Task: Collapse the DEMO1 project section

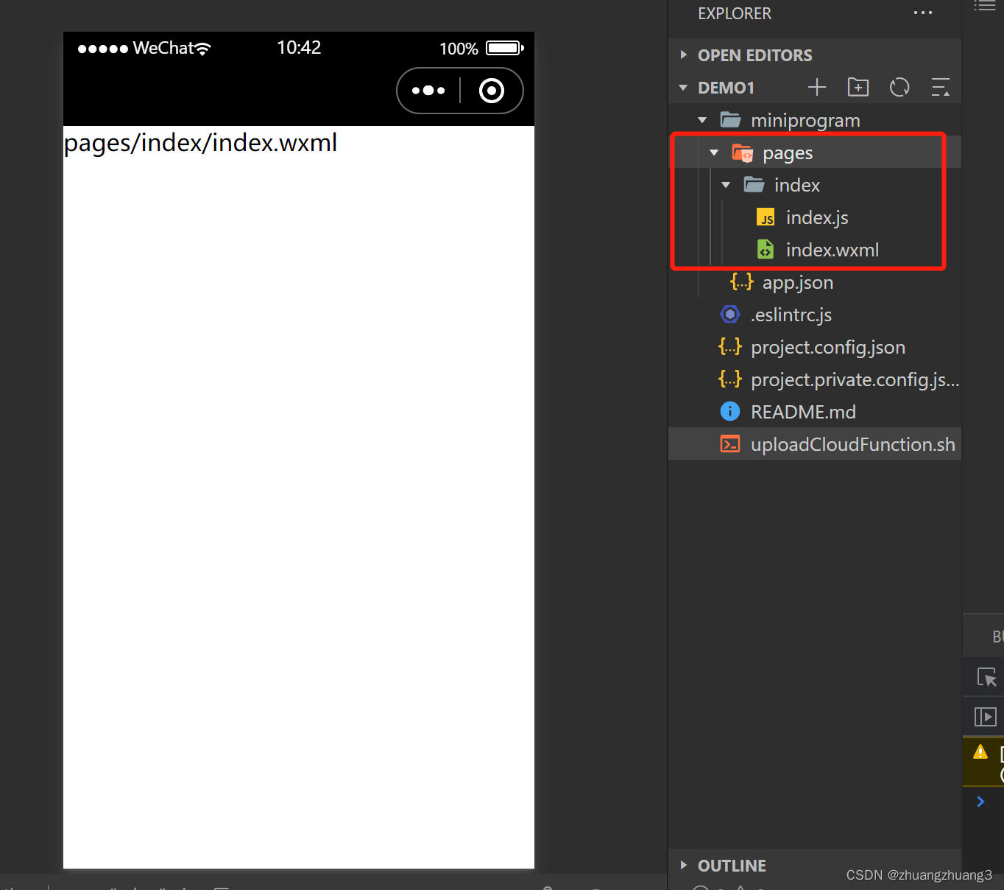Action: (683, 88)
